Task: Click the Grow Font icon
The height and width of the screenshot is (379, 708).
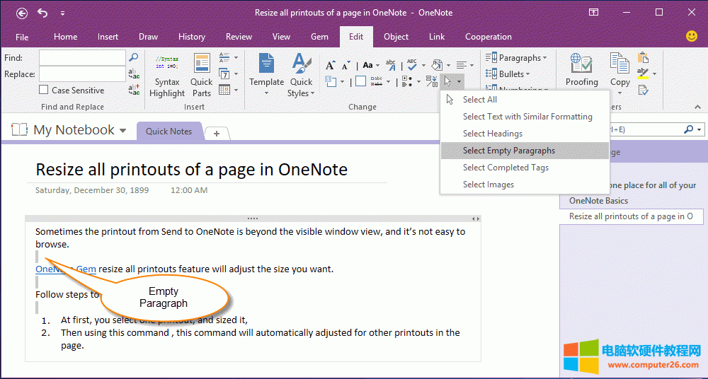Action: click(x=329, y=65)
